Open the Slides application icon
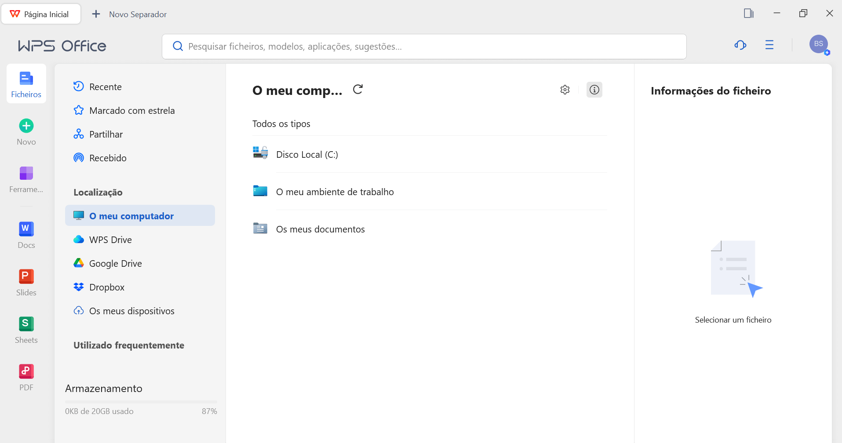The width and height of the screenshot is (842, 443). (26, 282)
